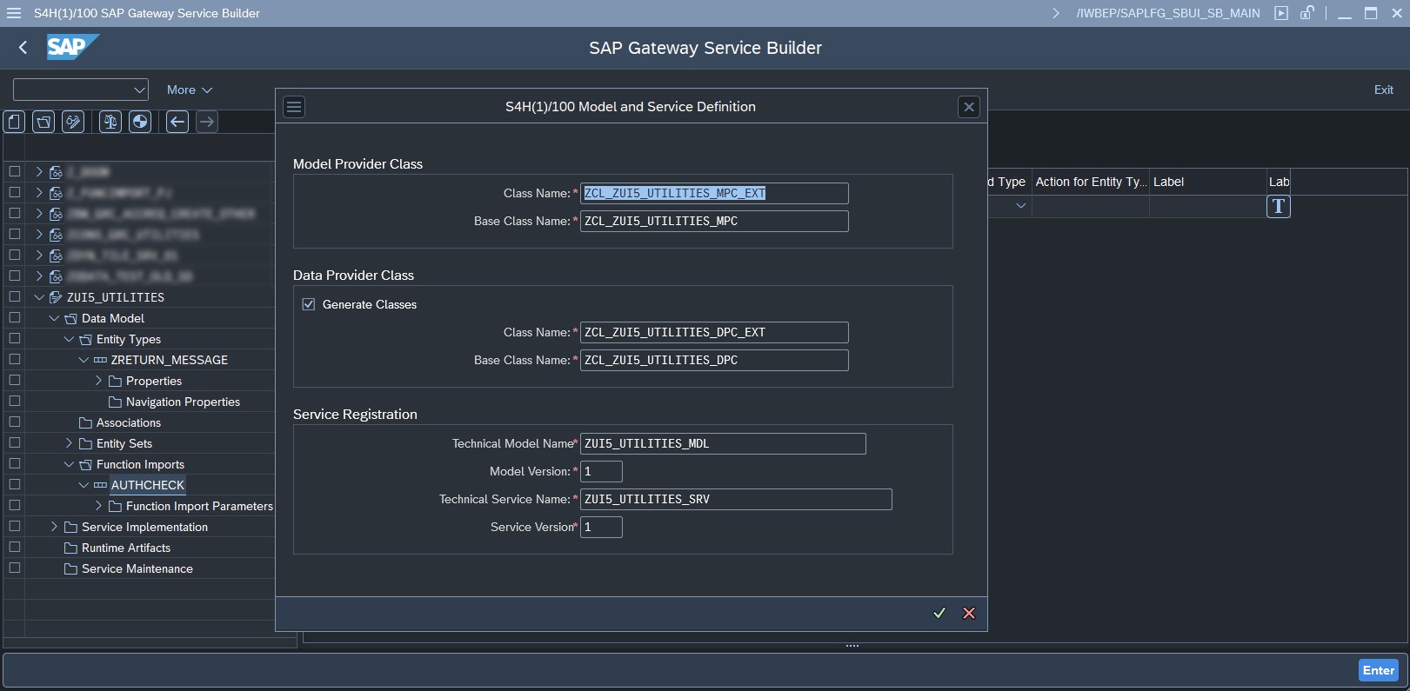Screen dimensions: 1410x691
Task: Open the main window hamburger menu
Action: tap(14, 13)
